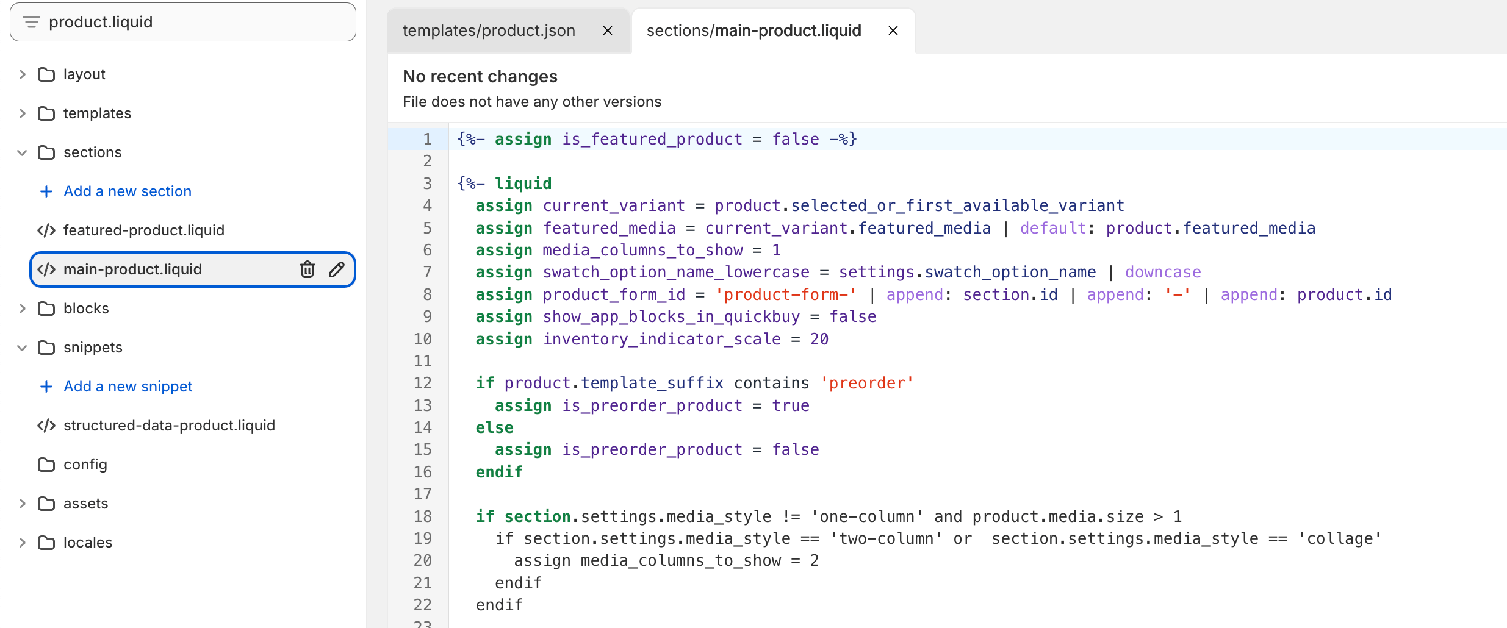Click the code icon next to structured-data-product.liquid
This screenshot has width=1507, height=628.
tap(46, 426)
